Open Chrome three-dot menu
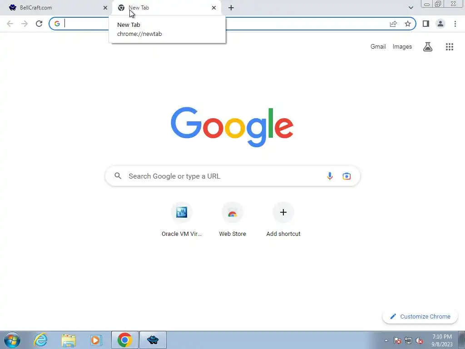 [455, 24]
